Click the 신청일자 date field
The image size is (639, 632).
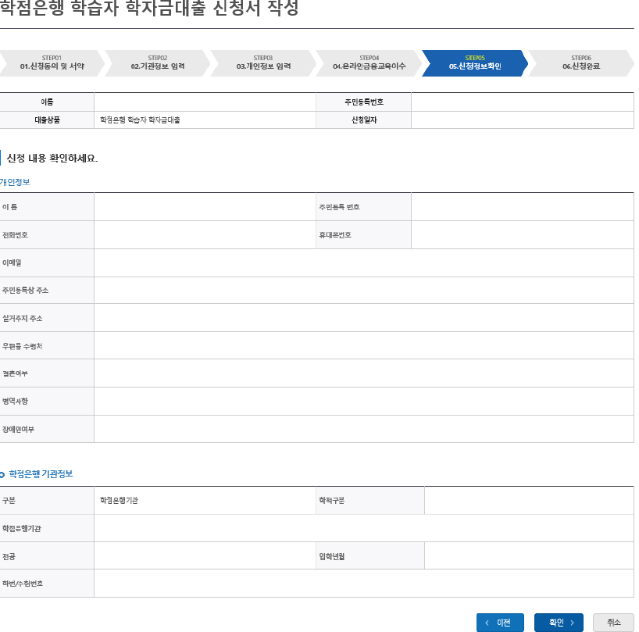tap(521, 120)
